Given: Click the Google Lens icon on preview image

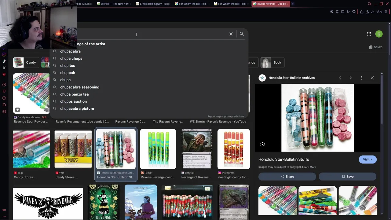Looking at the screenshot, I should pyautogui.click(x=262, y=145).
